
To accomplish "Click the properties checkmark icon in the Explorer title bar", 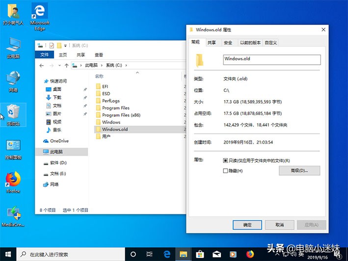I will (52, 46).
